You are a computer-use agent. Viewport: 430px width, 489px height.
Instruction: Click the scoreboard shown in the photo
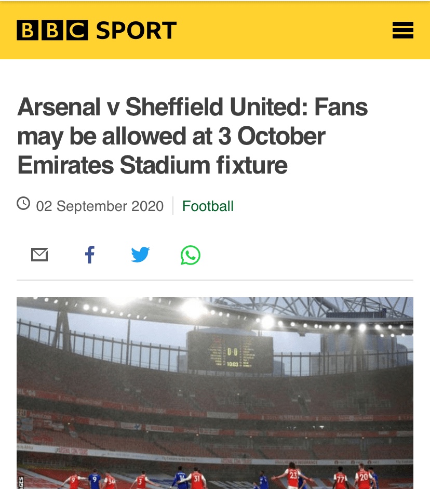(x=230, y=352)
